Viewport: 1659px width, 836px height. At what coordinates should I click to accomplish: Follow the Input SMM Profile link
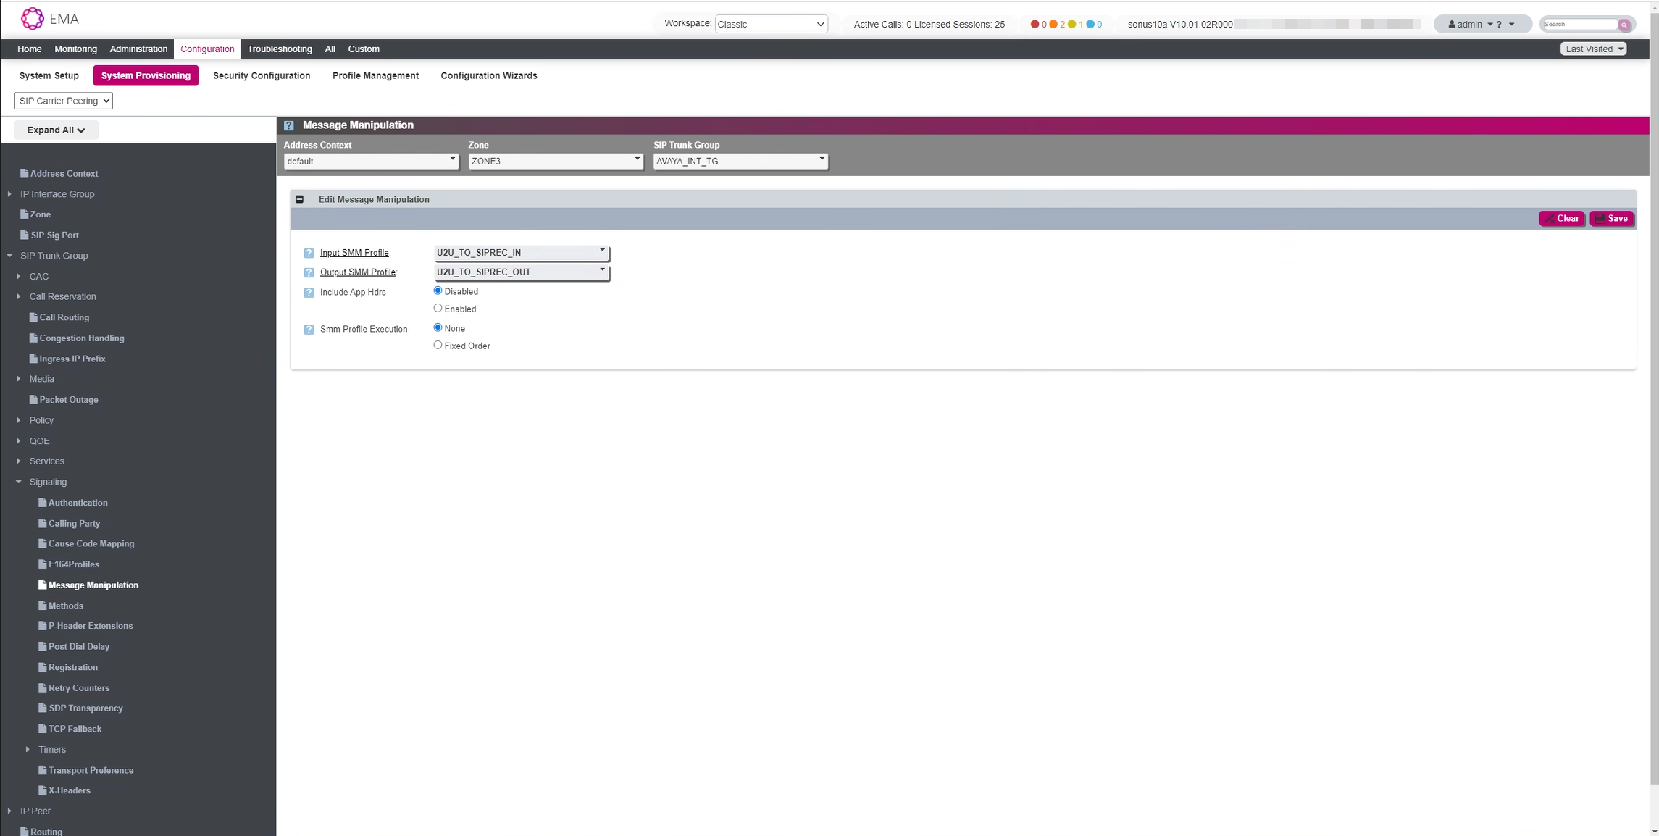click(354, 253)
